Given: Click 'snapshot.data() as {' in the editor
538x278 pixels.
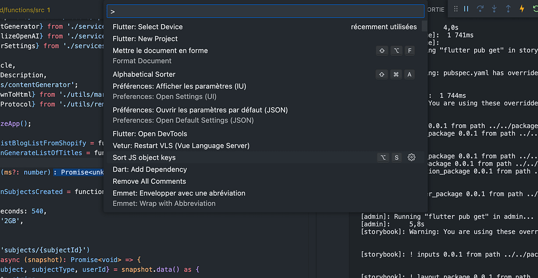Looking at the screenshot, I should 160,270.
